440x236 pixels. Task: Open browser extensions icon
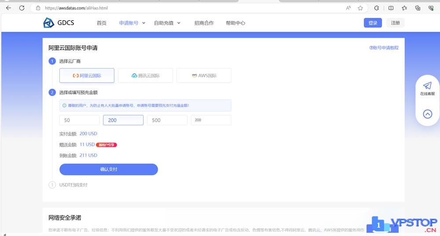click(377, 8)
